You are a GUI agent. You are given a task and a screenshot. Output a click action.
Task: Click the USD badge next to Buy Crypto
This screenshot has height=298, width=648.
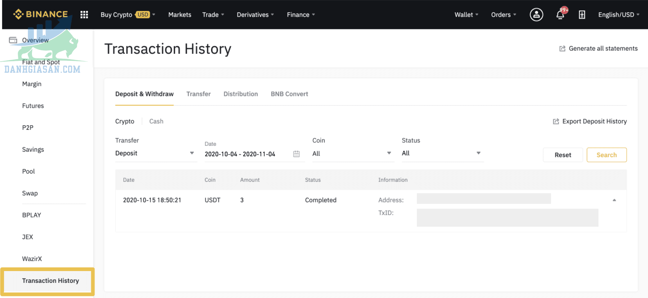click(x=143, y=15)
